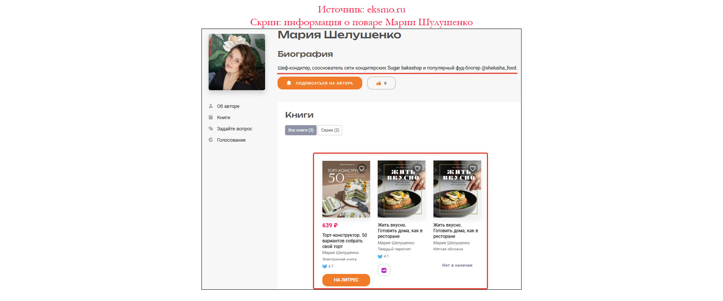Viewport: 723px width, 301px height.
Task: Click the thumbs-up like icon
Action: [x=378, y=83]
